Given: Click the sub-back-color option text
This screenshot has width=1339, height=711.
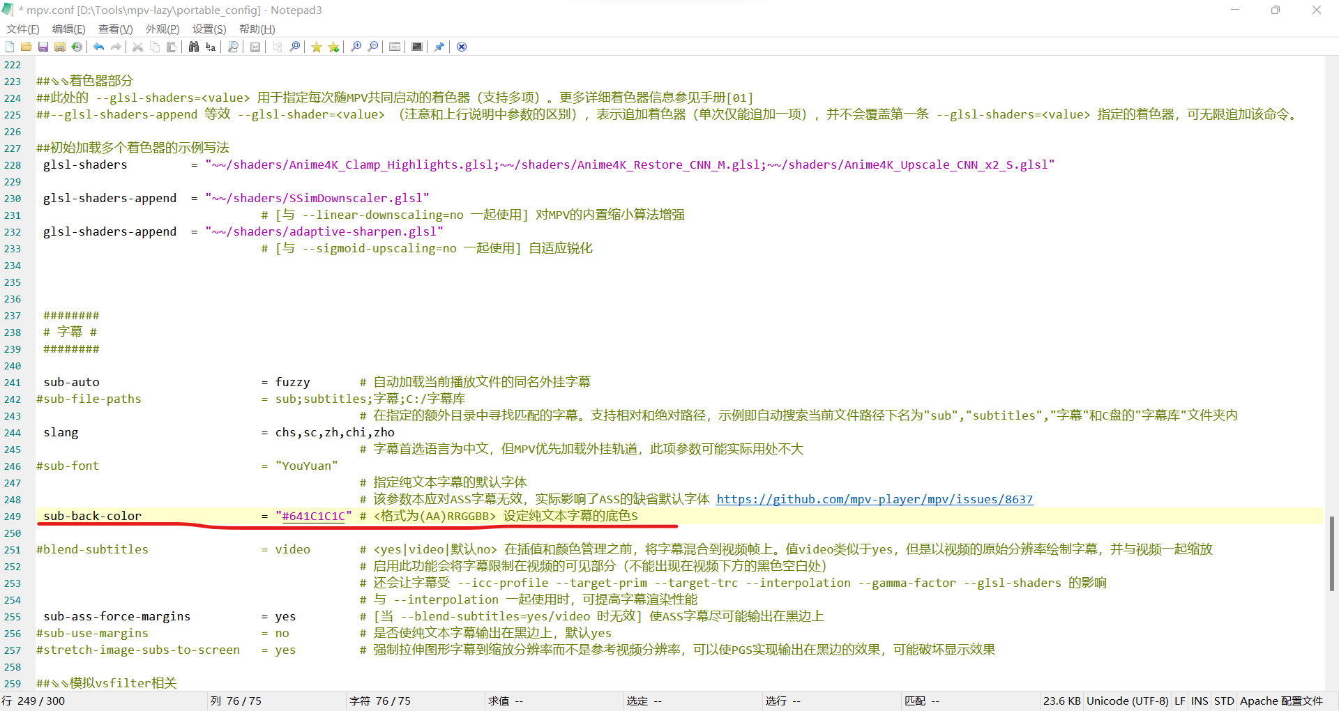Looking at the screenshot, I should click(x=92, y=516).
